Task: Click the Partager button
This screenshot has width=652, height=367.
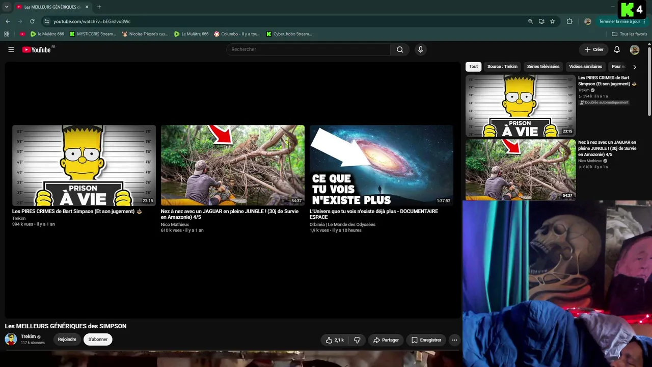Action: tap(386, 340)
